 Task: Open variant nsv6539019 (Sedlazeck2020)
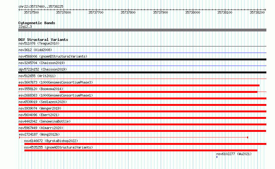pos(43,102)
